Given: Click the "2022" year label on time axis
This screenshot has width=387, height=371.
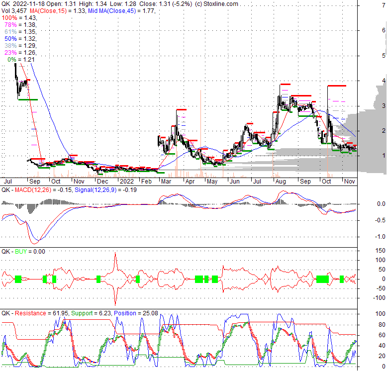Looking at the screenshot, I should tap(127, 182).
